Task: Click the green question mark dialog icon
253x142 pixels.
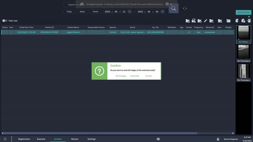Action: click(x=99, y=71)
